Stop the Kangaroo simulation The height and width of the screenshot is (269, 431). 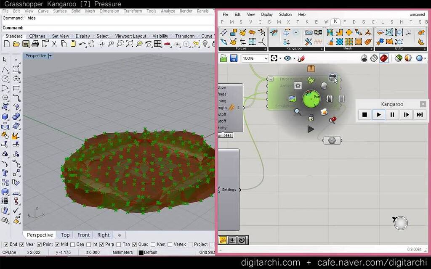[x=365, y=114]
